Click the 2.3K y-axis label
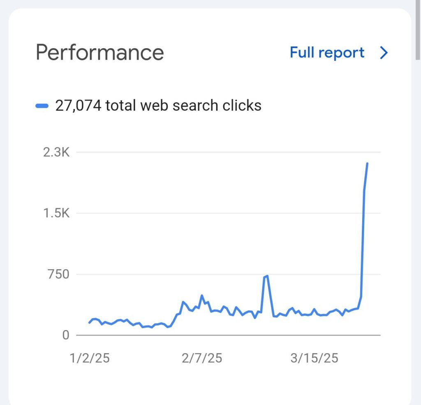Image resolution: width=421 pixels, height=405 pixels. (56, 153)
